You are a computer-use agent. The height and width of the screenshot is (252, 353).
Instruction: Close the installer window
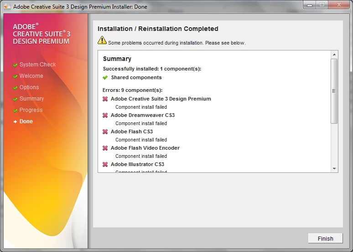[339, 5]
